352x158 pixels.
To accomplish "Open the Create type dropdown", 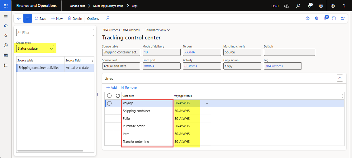I will [x=36, y=48].
